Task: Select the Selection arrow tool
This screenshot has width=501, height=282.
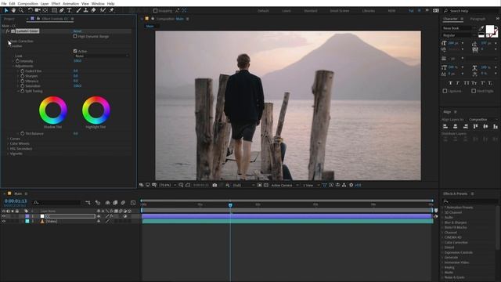Action: tap(6, 10)
